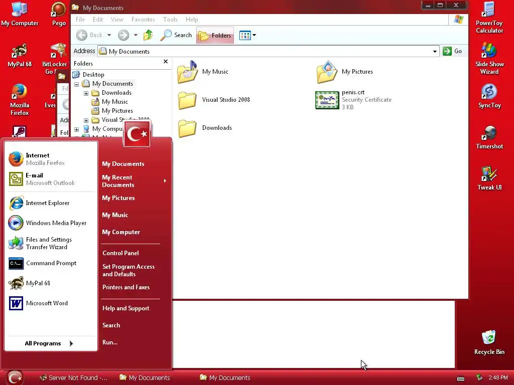Viewport: 514px width, 385px height.
Task: Open My Pictures folder in file pane
Action: [x=344, y=72]
